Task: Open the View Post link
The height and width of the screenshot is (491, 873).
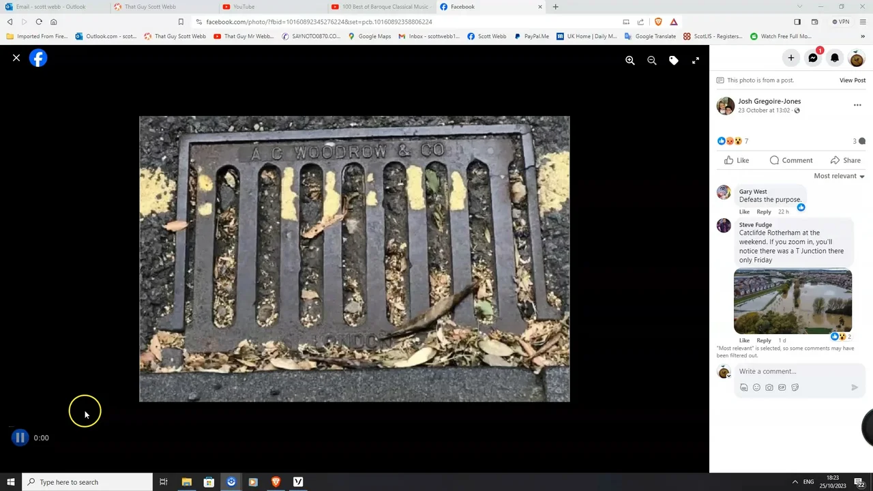Action: tap(853, 80)
